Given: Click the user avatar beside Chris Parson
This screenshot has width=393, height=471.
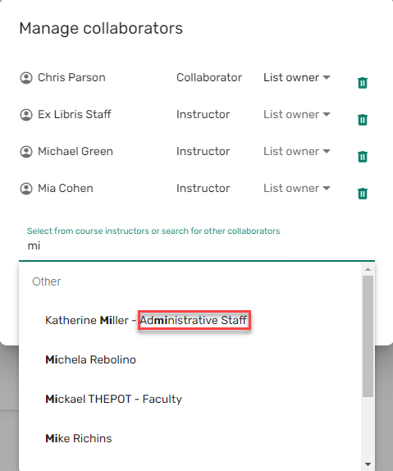Looking at the screenshot, I should point(26,78).
